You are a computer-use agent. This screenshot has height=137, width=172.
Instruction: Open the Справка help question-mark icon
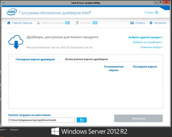tap(157, 12)
